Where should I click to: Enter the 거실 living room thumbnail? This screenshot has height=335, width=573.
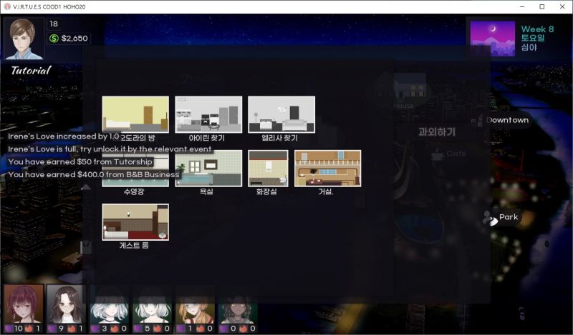328,168
